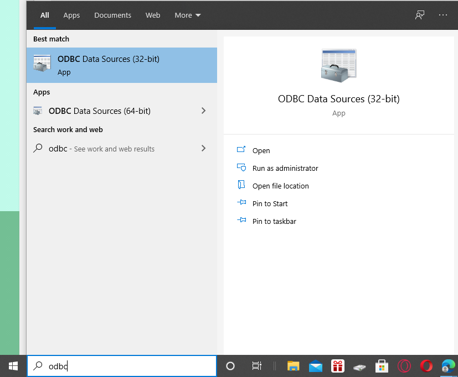Viewport: 458px width, 377px height.
Task: Open Cortana from the taskbar circle icon
Action: pos(230,366)
